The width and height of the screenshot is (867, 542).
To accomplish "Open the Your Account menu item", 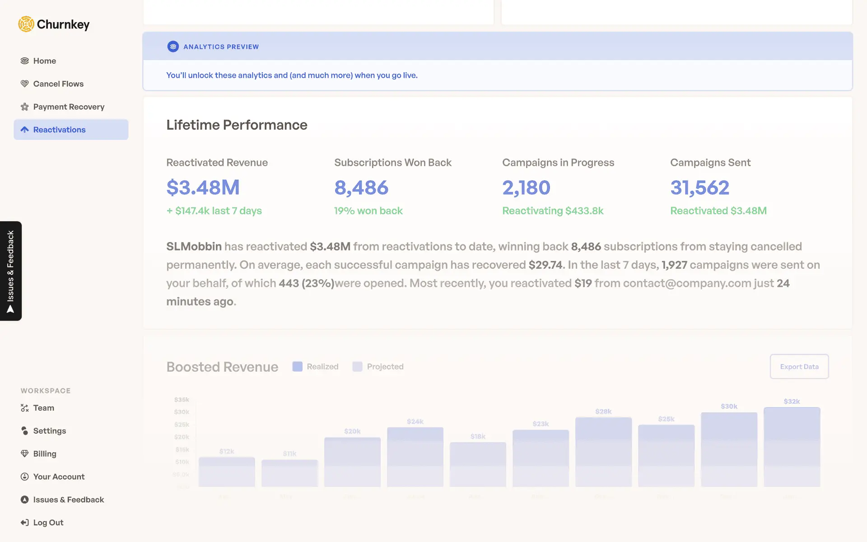I will click(x=59, y=477).
